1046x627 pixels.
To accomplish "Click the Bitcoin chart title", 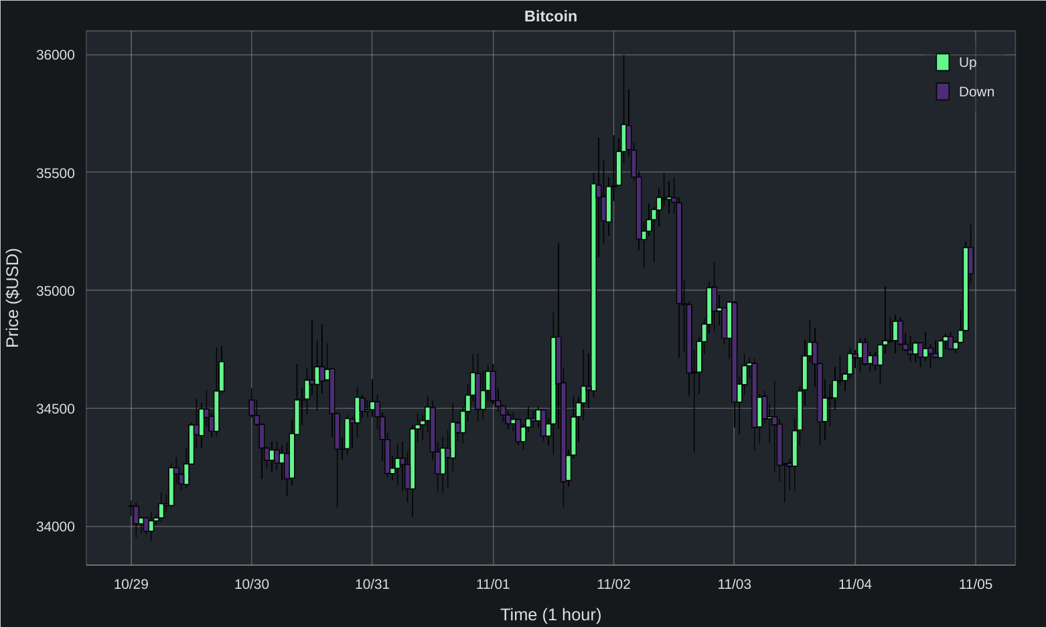I will coord(550,16).
